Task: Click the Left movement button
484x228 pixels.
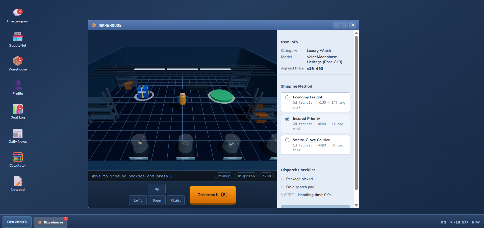Action: point(138,200)
